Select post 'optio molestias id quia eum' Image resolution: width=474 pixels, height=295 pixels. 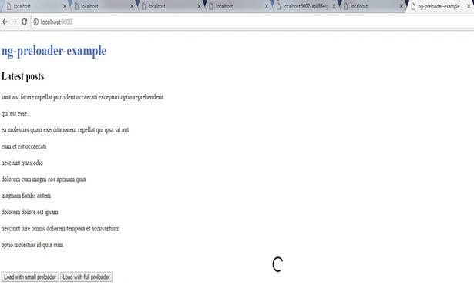pyautogui.click(x=32, y=245)
